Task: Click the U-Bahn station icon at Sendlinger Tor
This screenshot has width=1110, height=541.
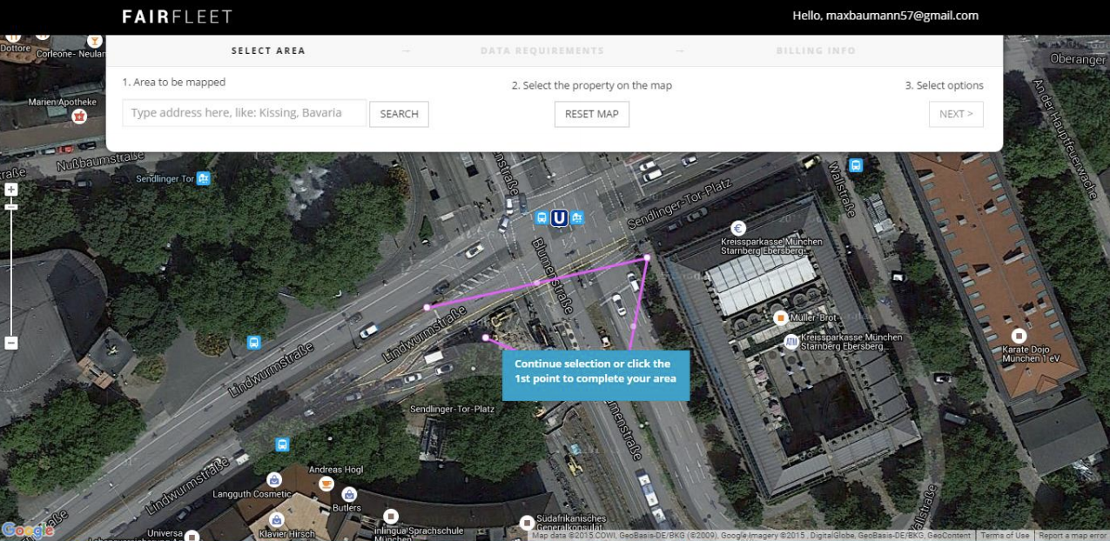Action: (559, 217)
